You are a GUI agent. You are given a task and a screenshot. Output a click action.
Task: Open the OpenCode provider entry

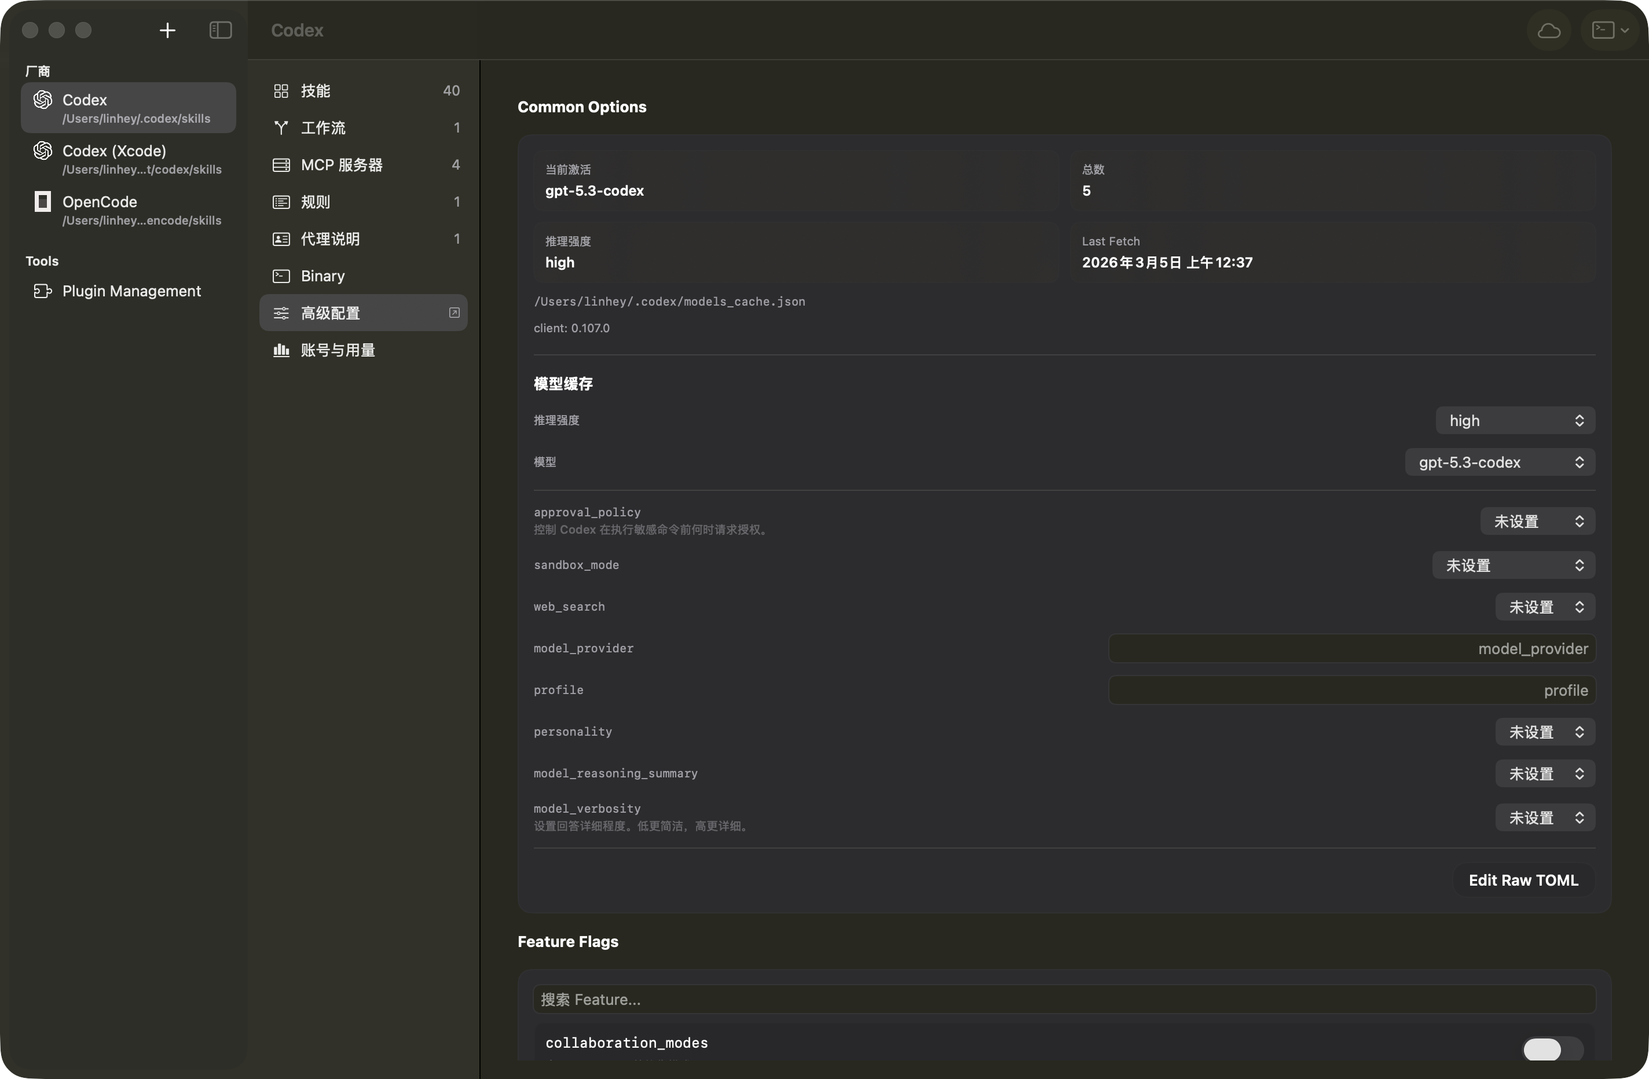(127, 209)
